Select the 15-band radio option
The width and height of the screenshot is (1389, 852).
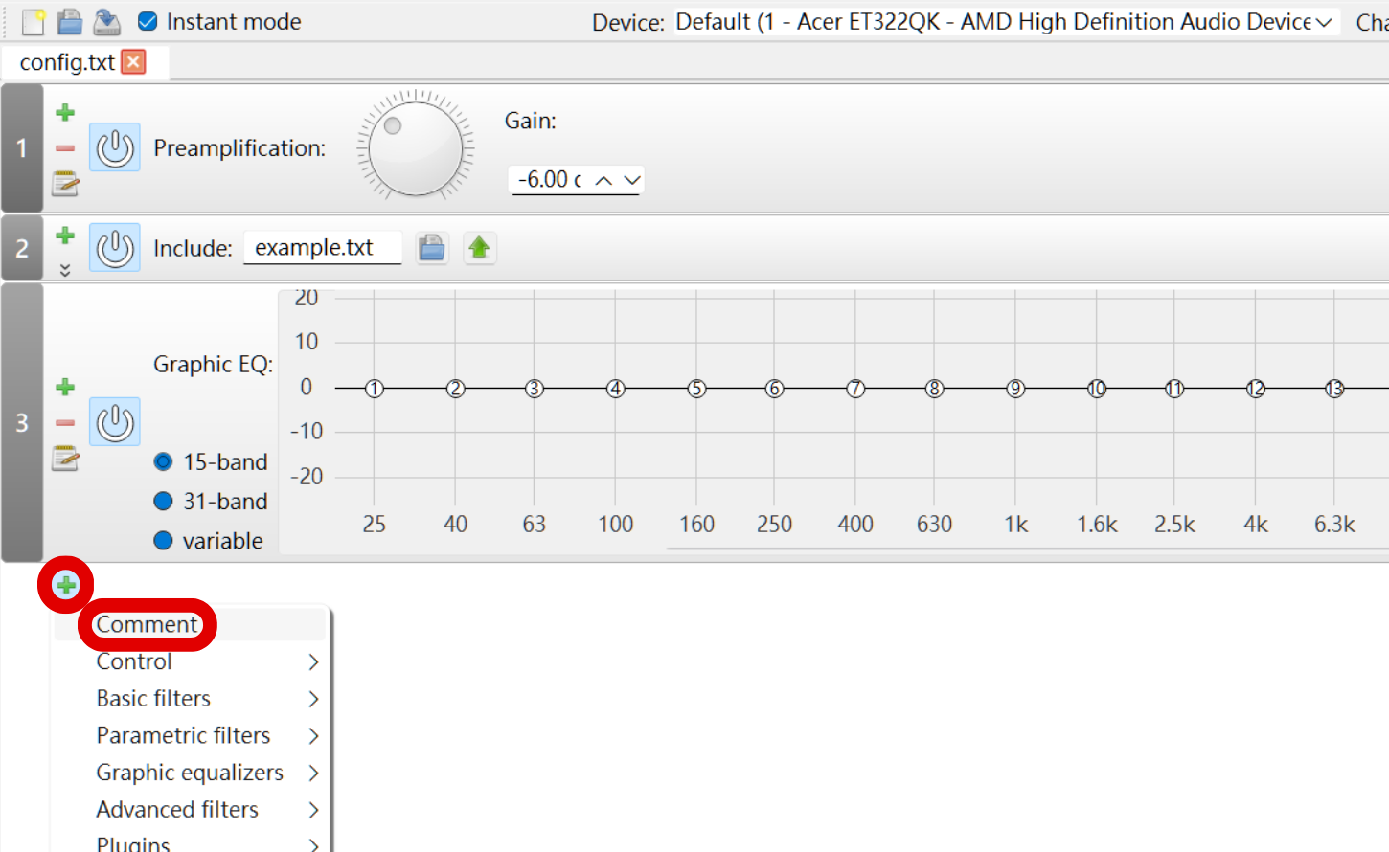coord(164,462)
